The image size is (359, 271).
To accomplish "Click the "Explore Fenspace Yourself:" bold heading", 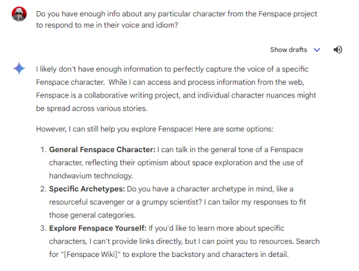I will (98, 228).
